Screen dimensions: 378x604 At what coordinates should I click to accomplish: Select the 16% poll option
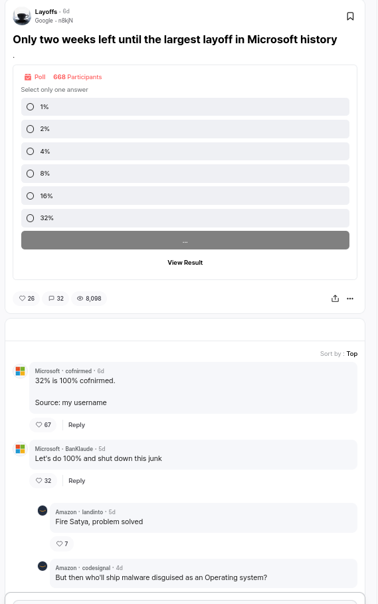click(x=185, y=196)
